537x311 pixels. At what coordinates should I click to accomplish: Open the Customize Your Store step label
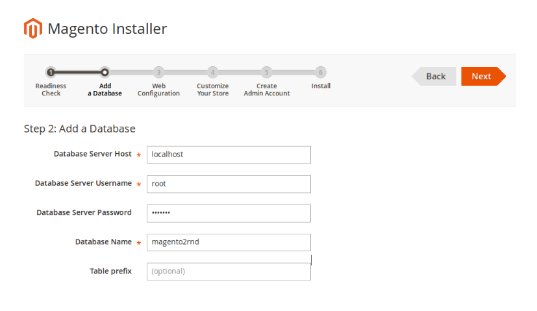(x=213, y=90)
